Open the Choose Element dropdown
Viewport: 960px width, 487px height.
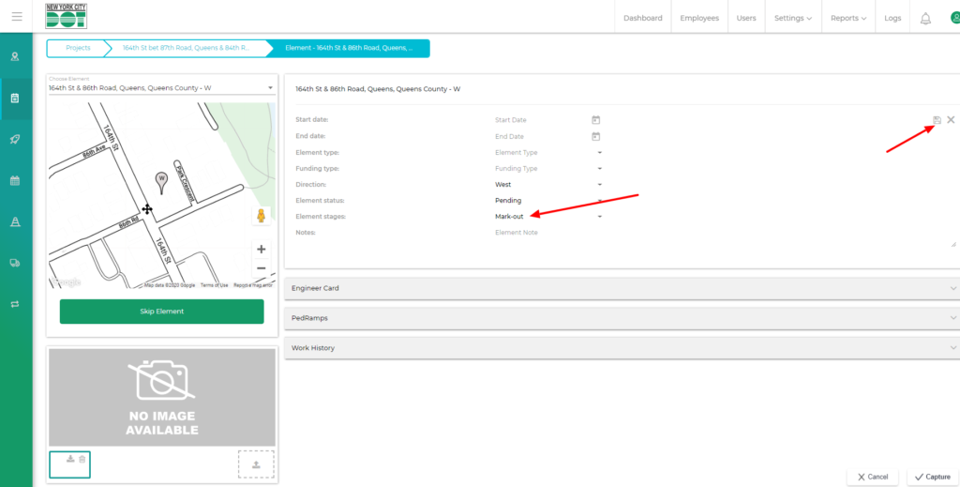pos(161,88)
